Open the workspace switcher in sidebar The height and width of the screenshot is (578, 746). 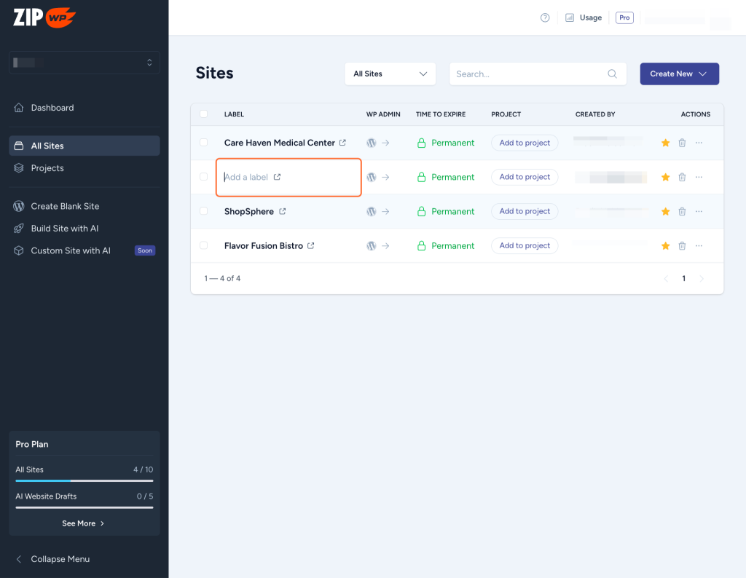pos(85,63)
